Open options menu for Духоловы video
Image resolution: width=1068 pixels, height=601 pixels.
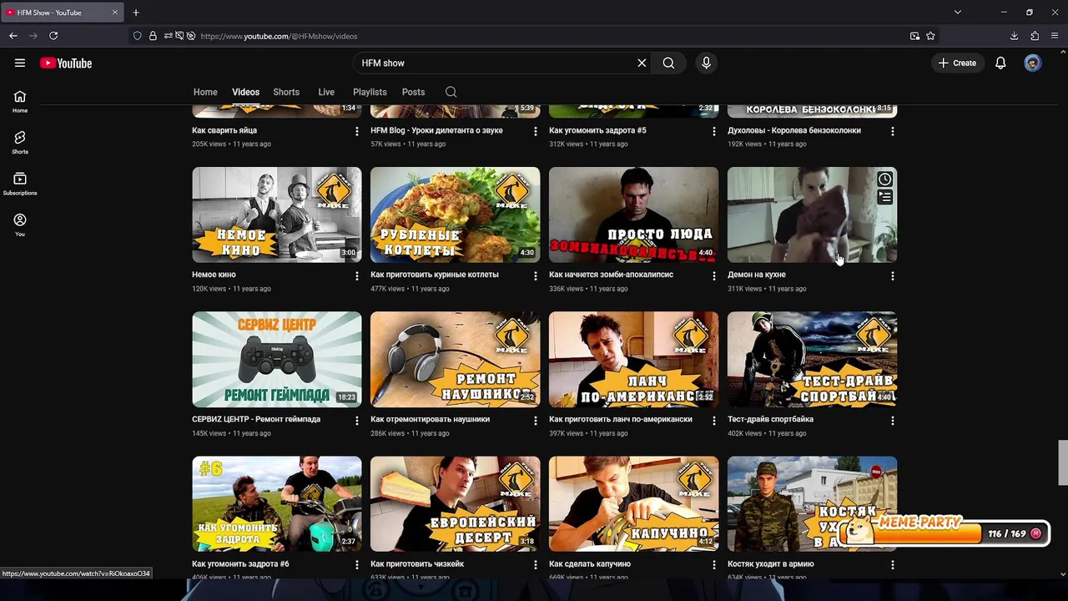pyautogui.click(x=892, y=131)
